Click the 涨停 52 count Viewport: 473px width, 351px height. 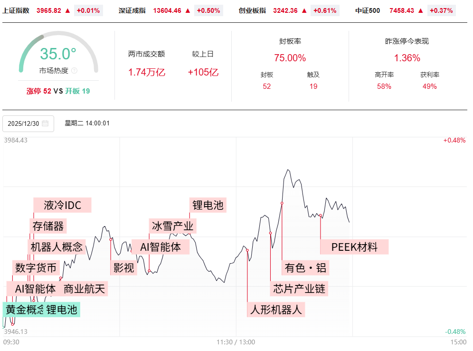[x=38, y=91]
